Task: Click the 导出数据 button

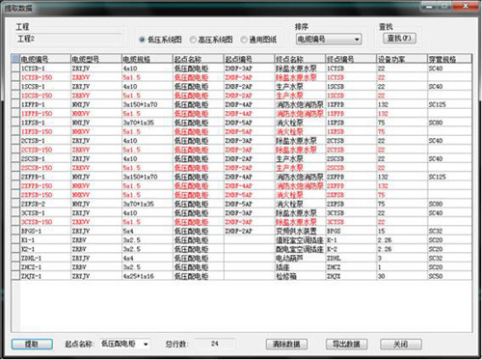Action: 346,344
